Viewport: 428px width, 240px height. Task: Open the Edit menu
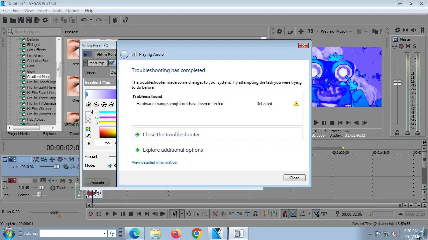(16, 11)
